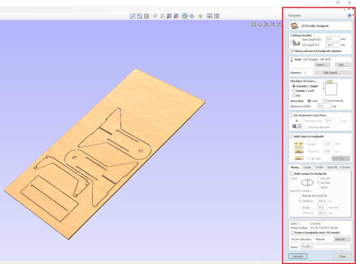The image size is (356, 264).
Task: Click the square frame icon atop the 3D view
Action: pyautogui.click(x=254, y=24)
